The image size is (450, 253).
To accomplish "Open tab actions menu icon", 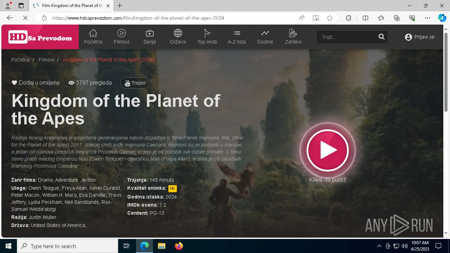I will 21,6.
